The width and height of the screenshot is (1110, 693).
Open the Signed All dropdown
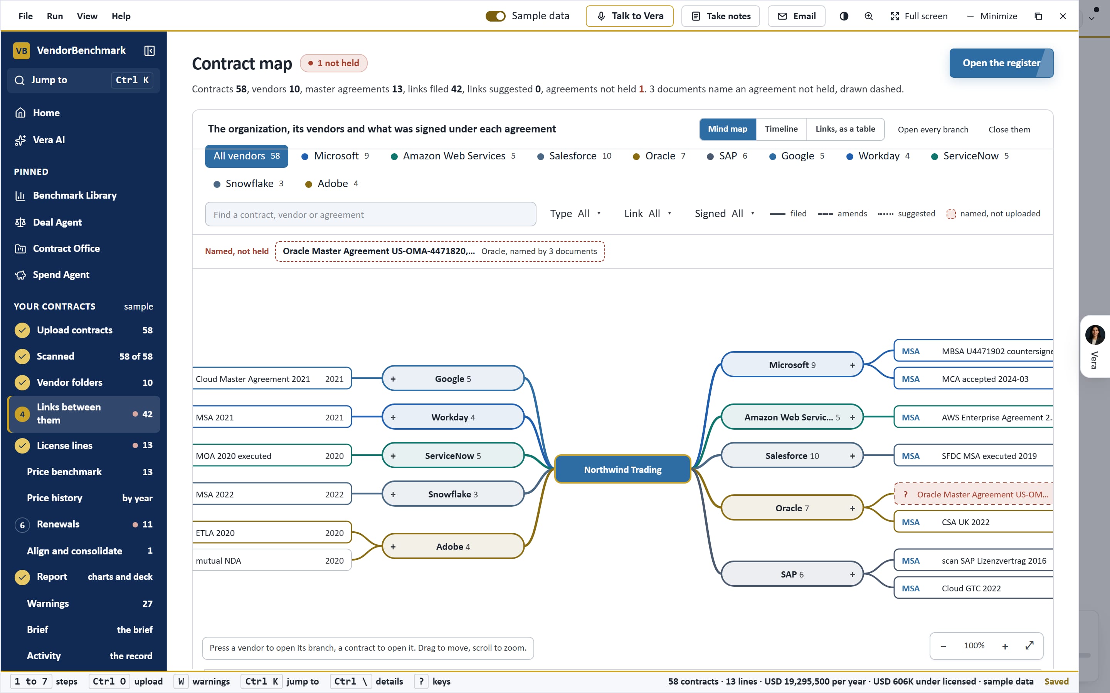coord(724,214)
